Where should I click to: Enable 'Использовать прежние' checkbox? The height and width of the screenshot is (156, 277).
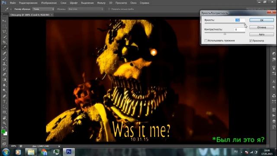(206, 40)
